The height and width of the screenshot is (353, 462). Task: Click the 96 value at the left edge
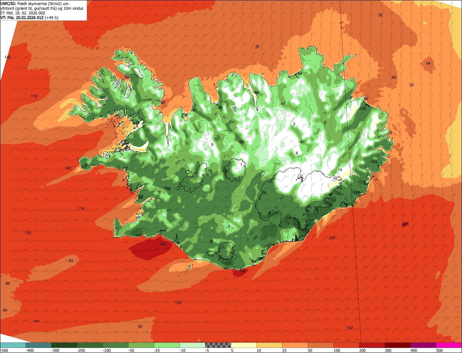8,283
